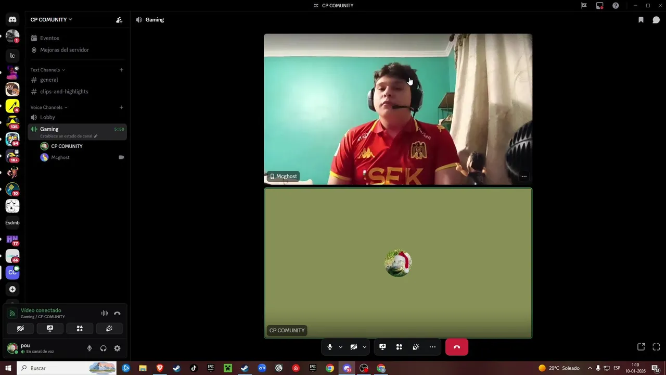The height and width of the screenshot is (375, 666).
Task: Select the Gaming voice channel
Action: [x=77, y=132]
